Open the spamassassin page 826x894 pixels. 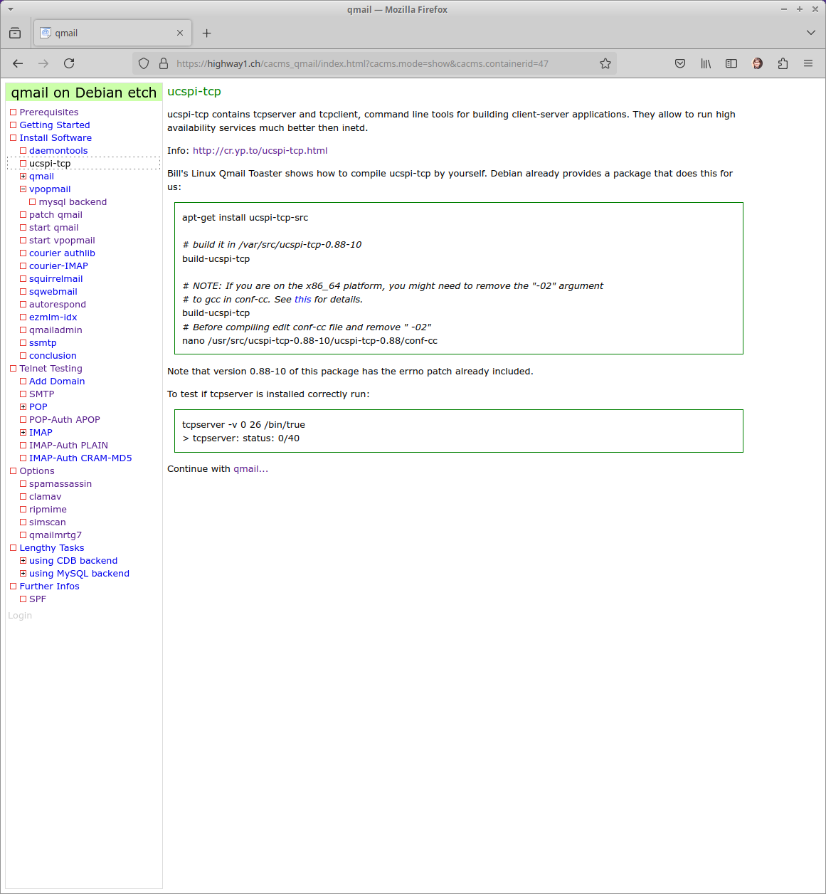[60, 484]
